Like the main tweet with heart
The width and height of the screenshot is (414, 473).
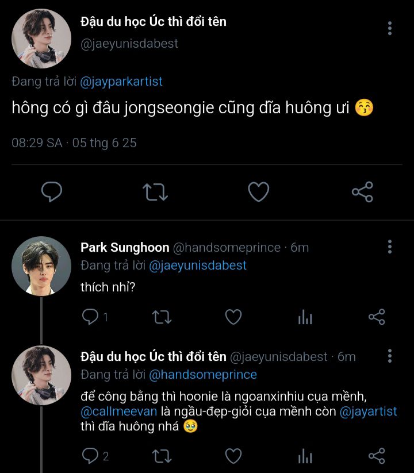pos(258,192)
